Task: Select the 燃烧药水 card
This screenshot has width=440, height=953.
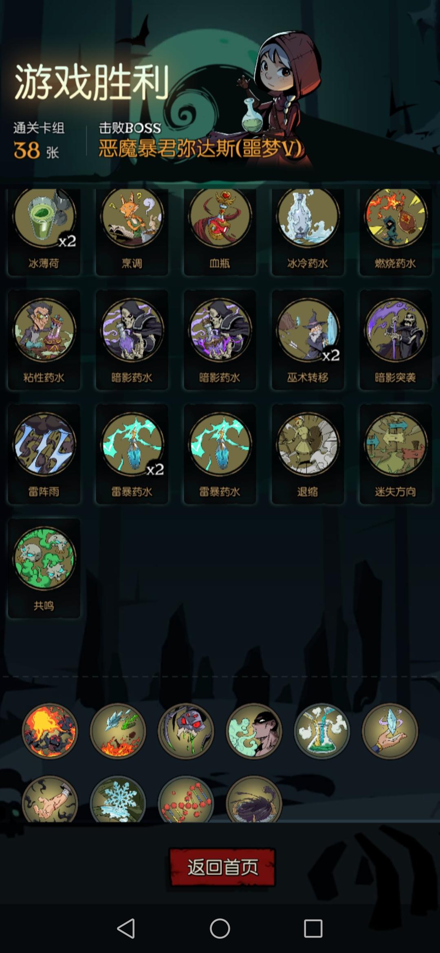Action: (x=396, y=232)
